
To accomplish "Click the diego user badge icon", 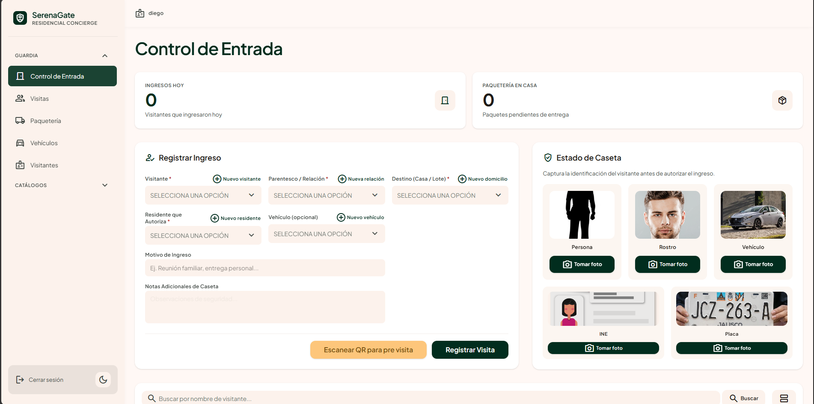I will pyautogui.click(x=140, y=13).
